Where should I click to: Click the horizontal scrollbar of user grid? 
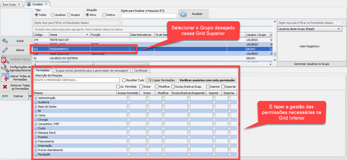[x=93, y=64]
